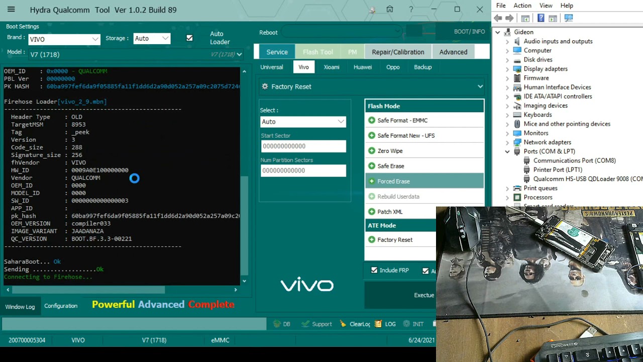Click the ClearLog broom icon

click(x=343, y=324)
